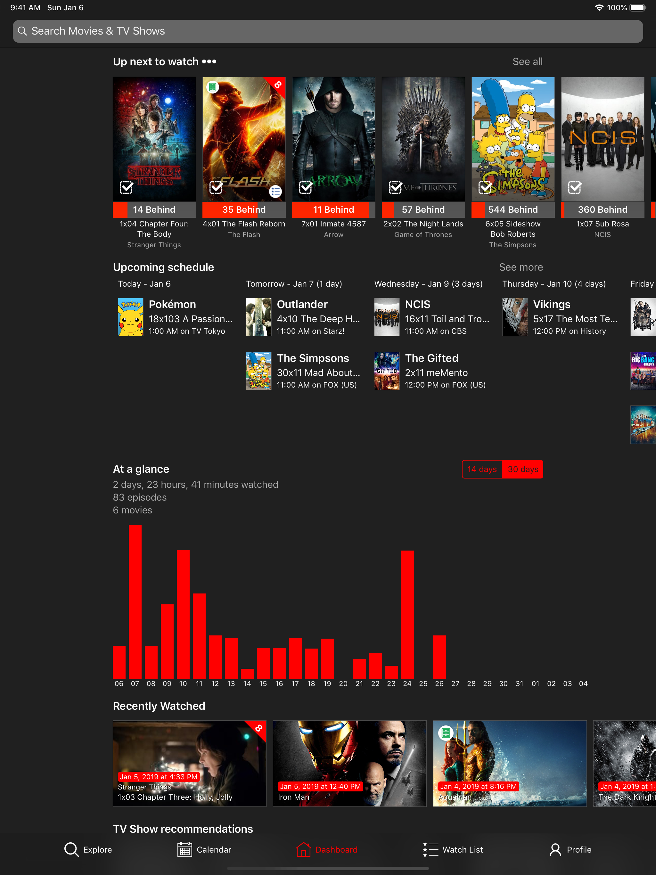The image size is (656, 875).
Task: Select the tallest chart bar for day 07
Action: pos(135,602)
